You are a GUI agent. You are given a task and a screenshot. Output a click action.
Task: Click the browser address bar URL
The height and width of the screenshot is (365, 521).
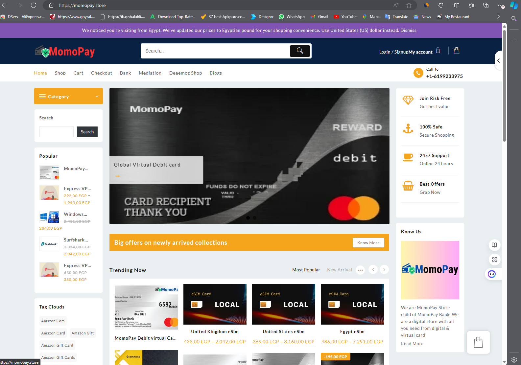point(82,5)
